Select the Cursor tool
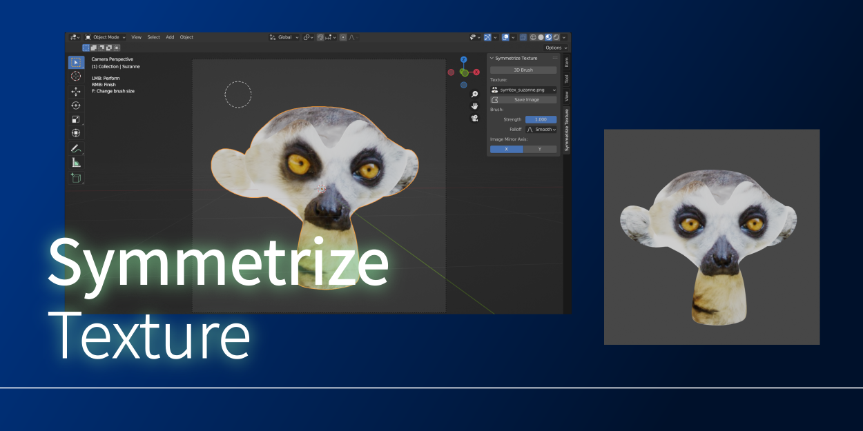 click(x=76, y=76)
